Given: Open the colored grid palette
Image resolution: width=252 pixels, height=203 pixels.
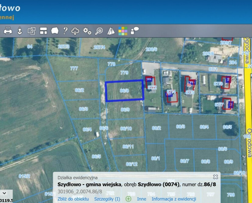Looking at the screenshot, I should (x=123, y=31).
